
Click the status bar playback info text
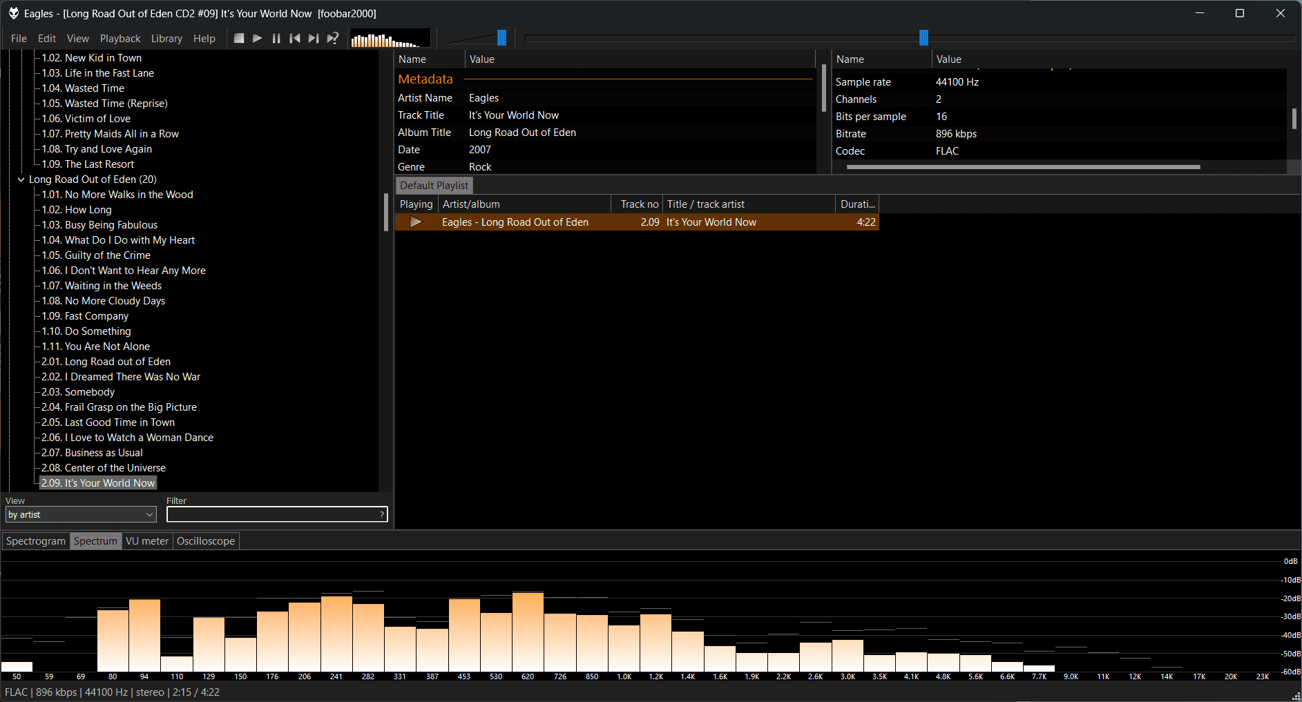click(x=112, y=692)
